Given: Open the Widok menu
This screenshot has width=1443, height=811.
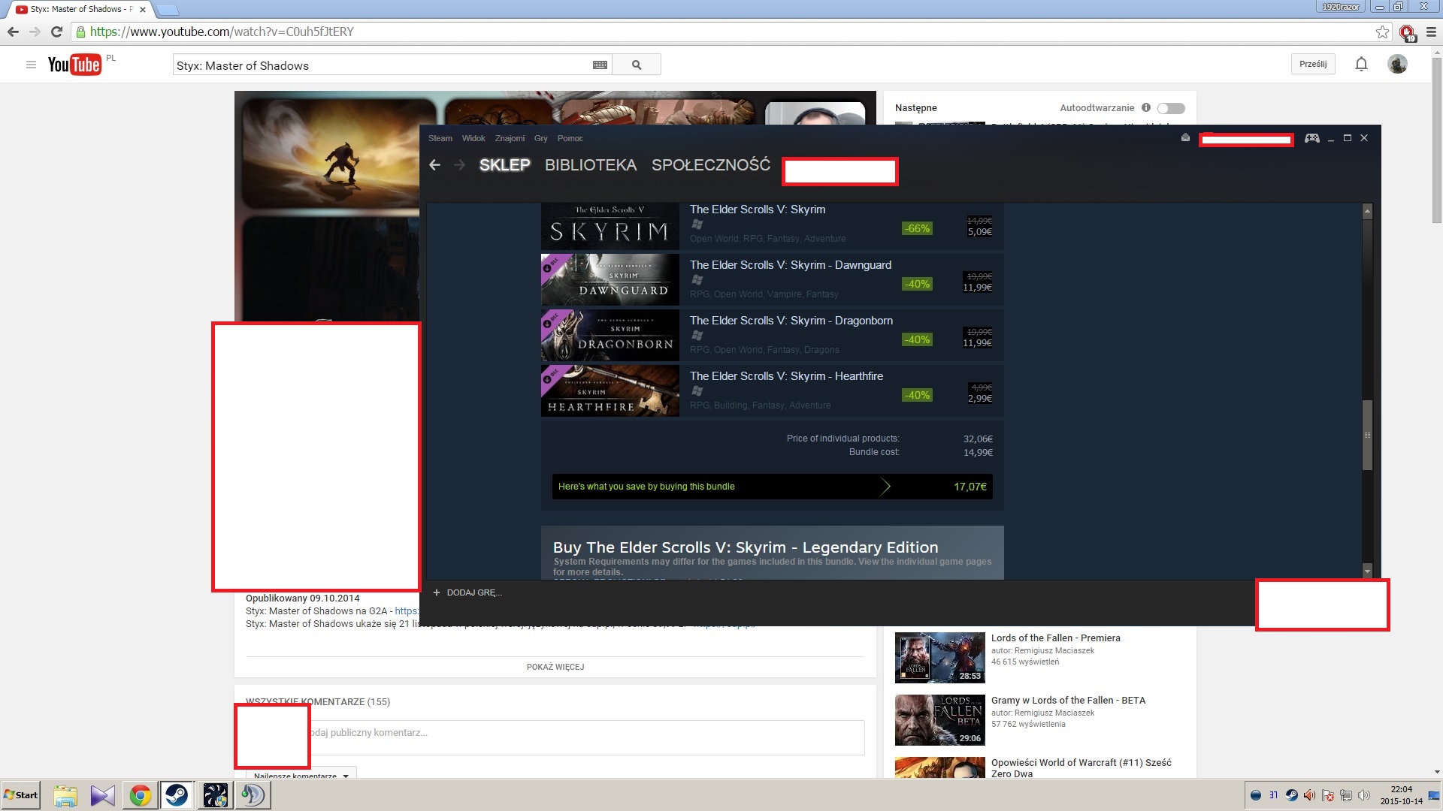Looking at the screenshot, I should 473,138.
